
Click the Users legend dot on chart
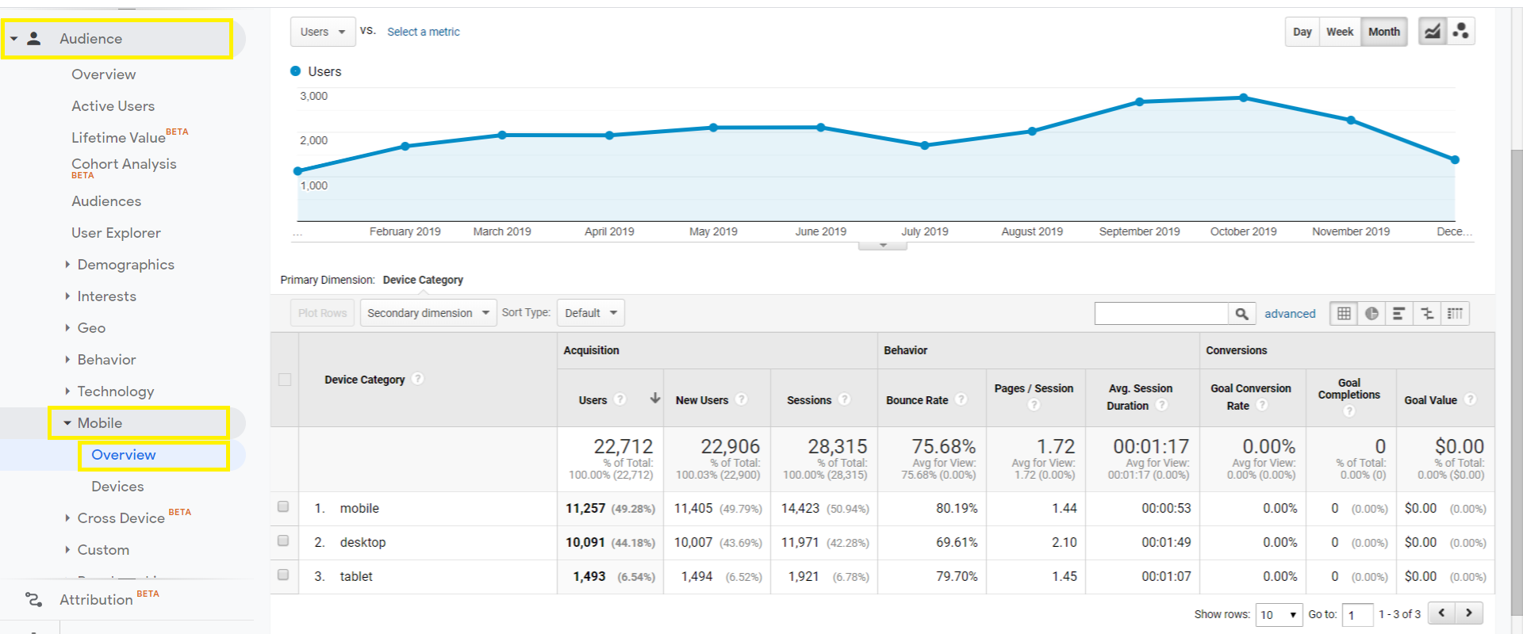pos(295,71)
